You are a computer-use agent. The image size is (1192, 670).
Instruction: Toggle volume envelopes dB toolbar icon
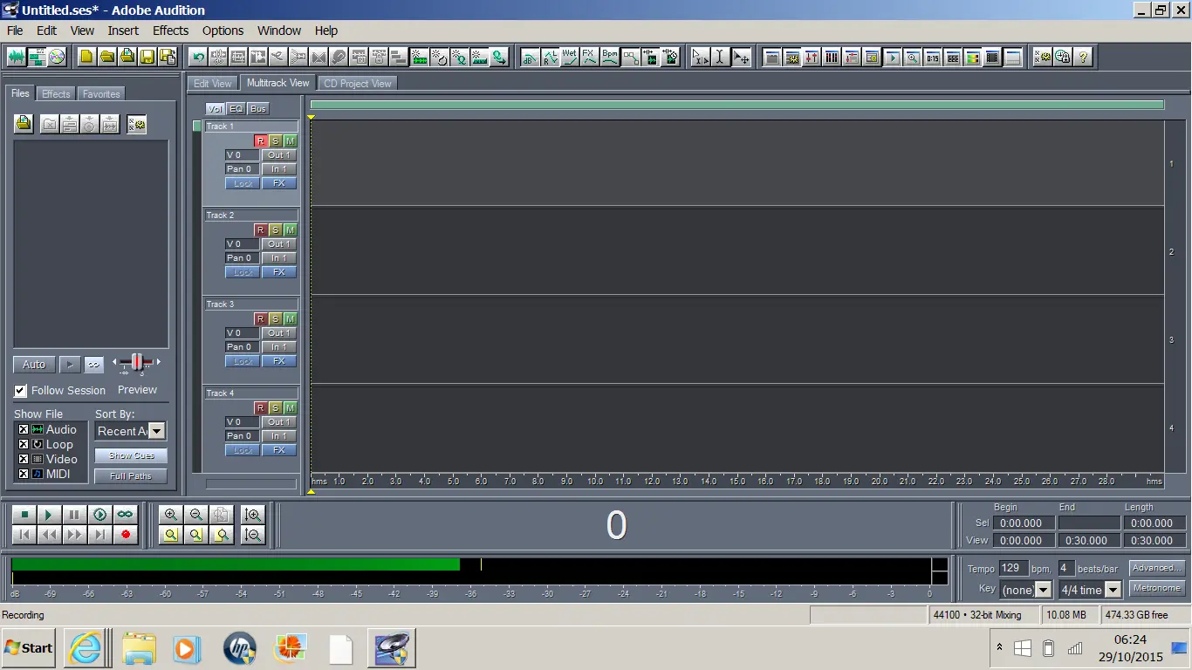point(530,58)
